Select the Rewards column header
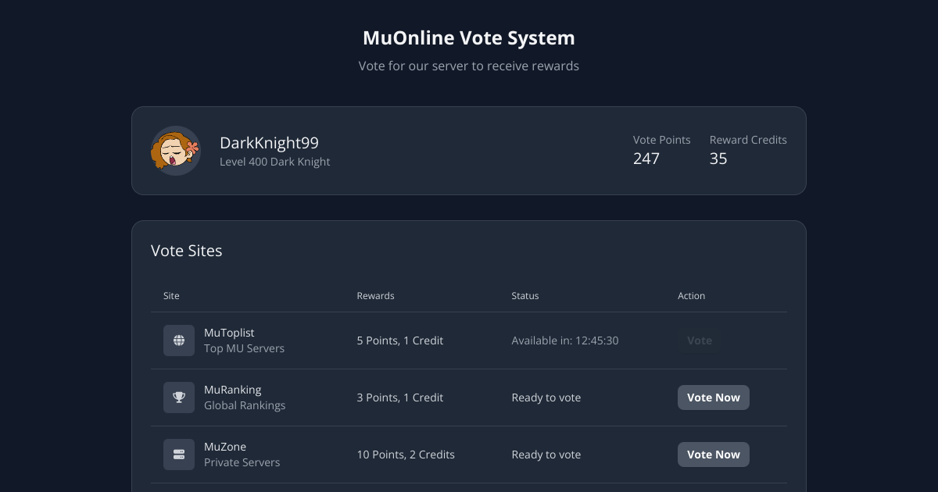The width and height of the screenshot is (938, 492). (375, 295)
